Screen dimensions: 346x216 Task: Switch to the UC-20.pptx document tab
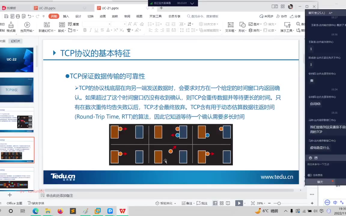(x=47, y=8)
